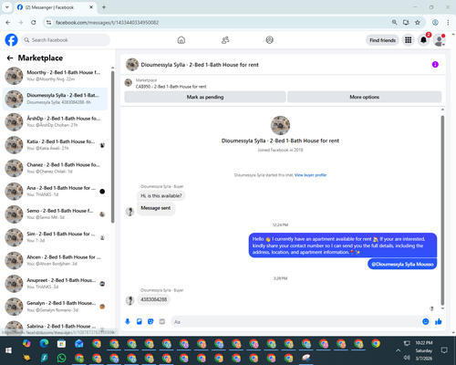This screenshot has height=365, width=456.
Task: Click the Find friends button
Action: coord(382,40)
